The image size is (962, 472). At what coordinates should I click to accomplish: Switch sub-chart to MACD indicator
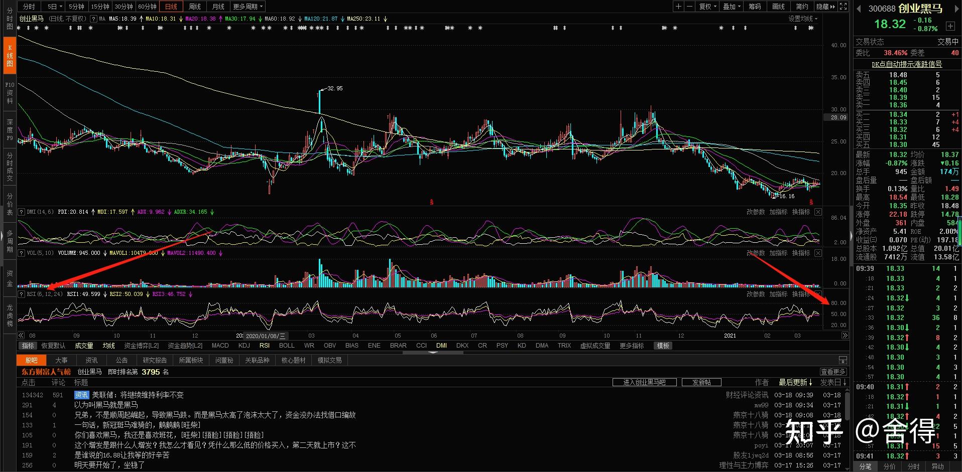[x=220, y=346]
